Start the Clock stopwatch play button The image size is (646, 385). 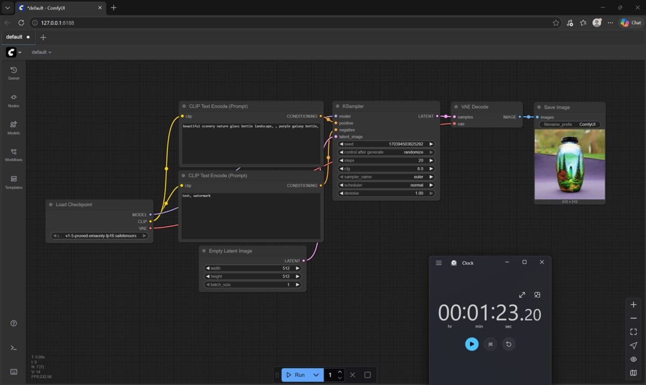point(472,344)
